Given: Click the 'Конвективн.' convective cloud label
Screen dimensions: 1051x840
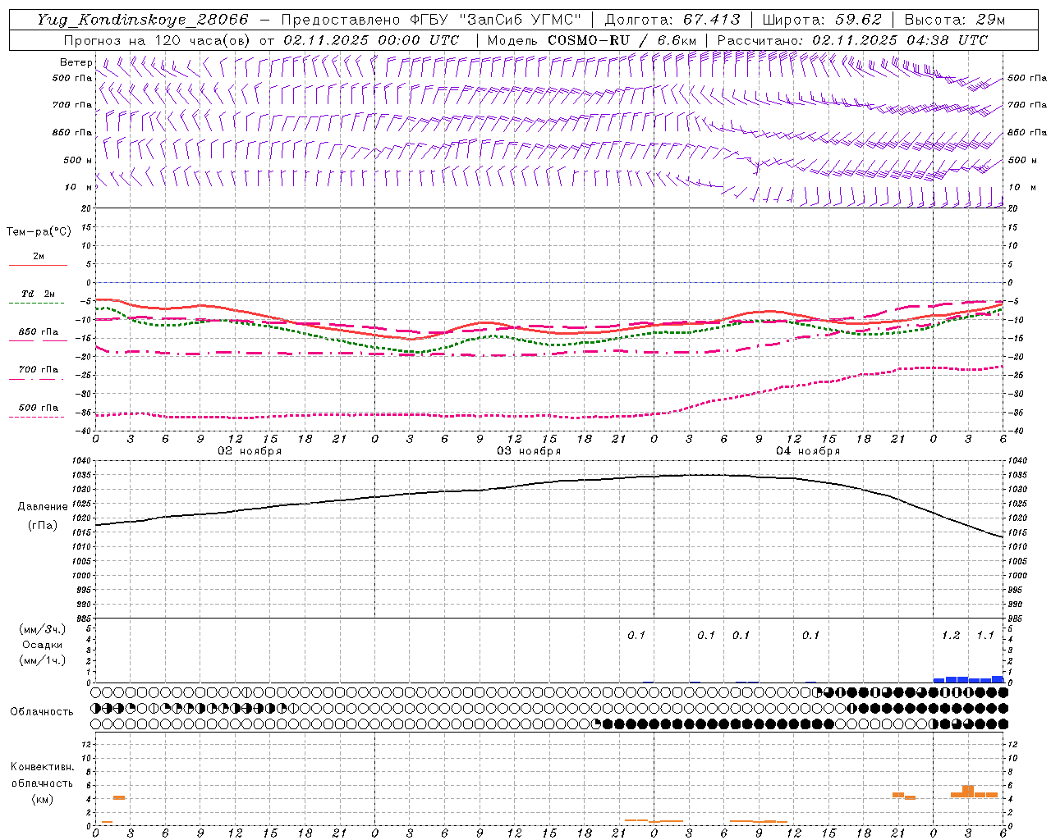Looking at the screenshot, I should tap(42, 767).
